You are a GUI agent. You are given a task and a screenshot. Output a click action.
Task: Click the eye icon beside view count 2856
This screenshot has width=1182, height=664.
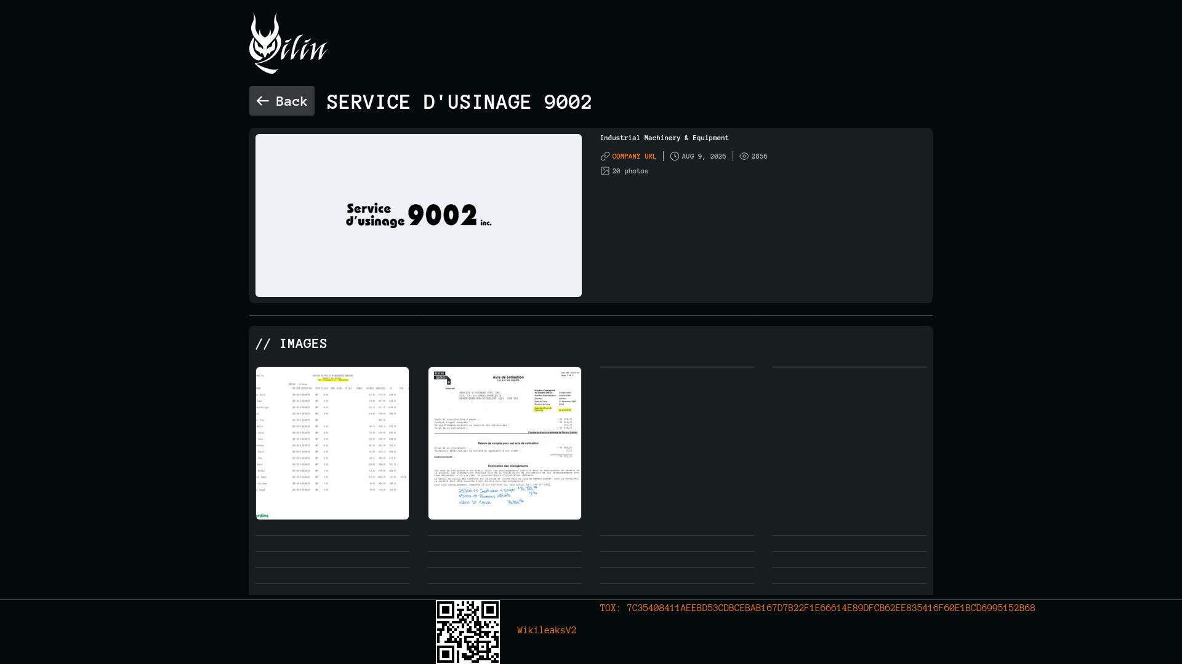coord(744,156)
